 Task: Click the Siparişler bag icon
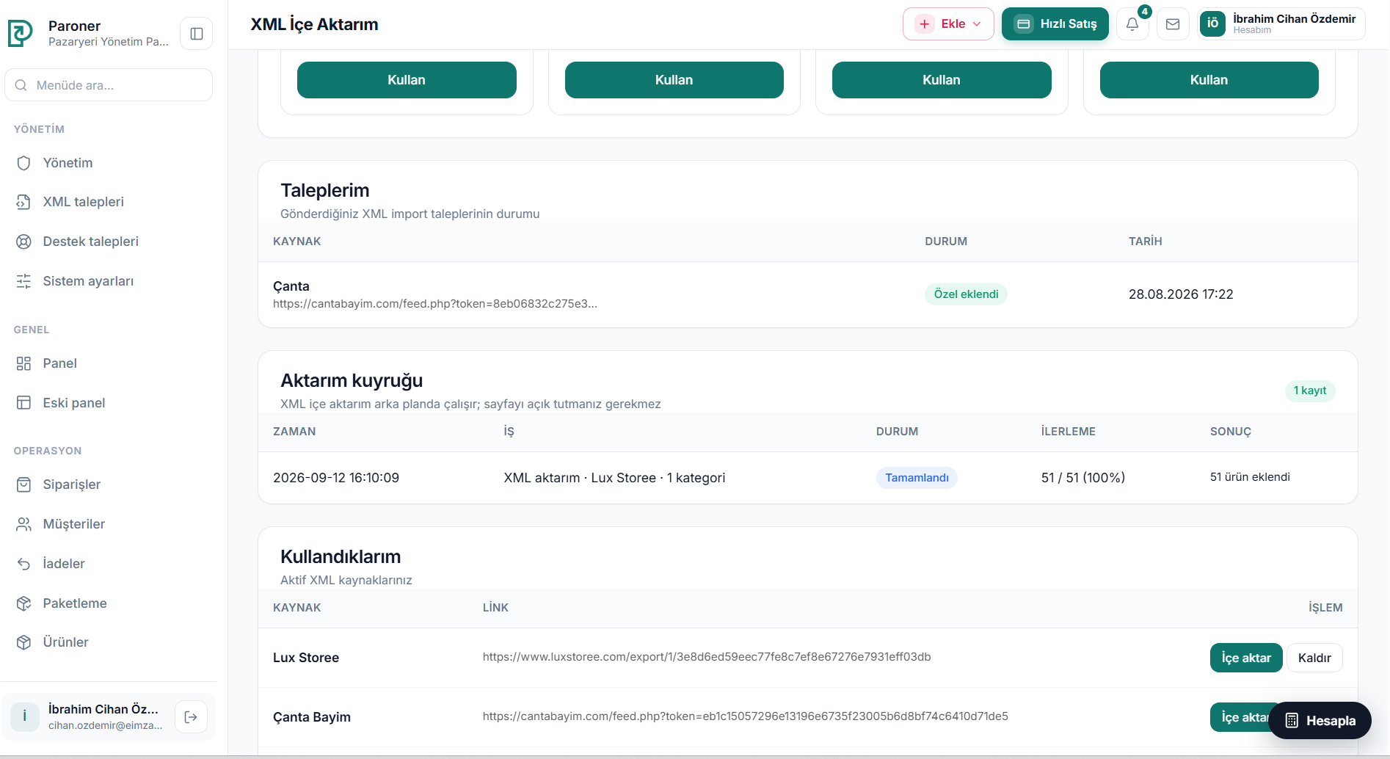[24, 484]
